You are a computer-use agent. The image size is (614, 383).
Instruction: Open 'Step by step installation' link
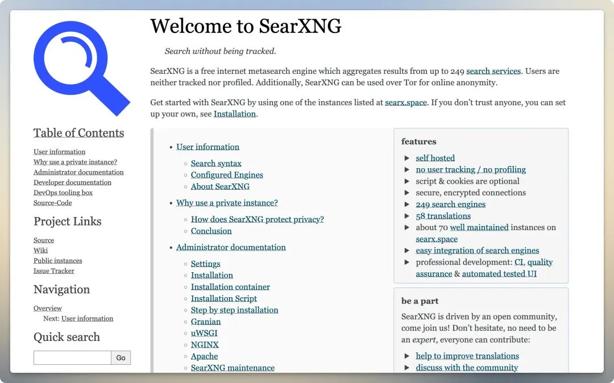pos(235,310)
